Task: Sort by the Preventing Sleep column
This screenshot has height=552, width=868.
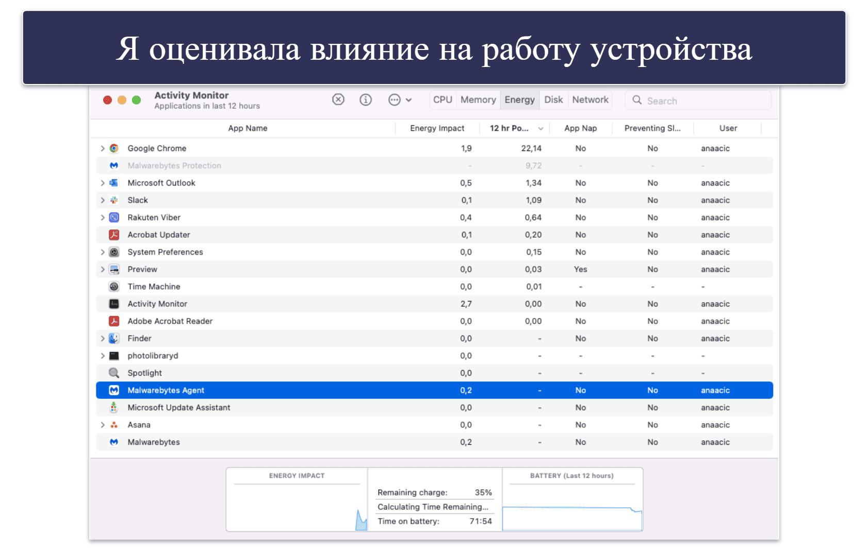Action: [x=652, y=128]
